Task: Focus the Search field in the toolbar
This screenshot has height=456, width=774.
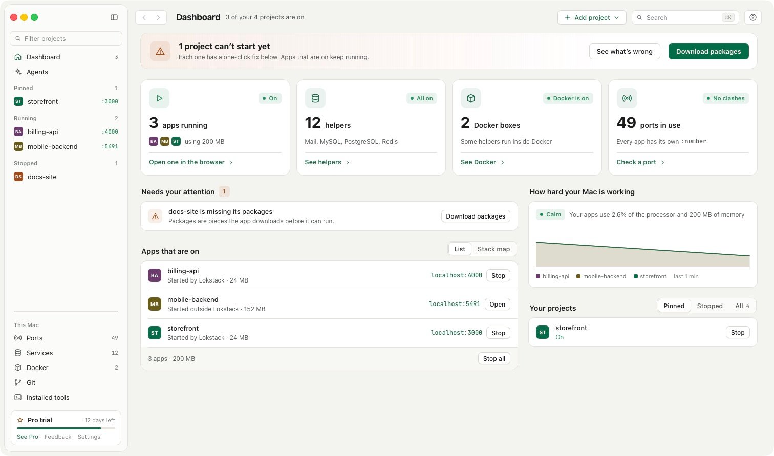Action: (x=685, y=17)
